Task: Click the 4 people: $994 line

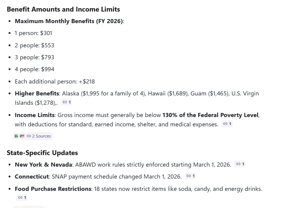Action: point(34,69)
